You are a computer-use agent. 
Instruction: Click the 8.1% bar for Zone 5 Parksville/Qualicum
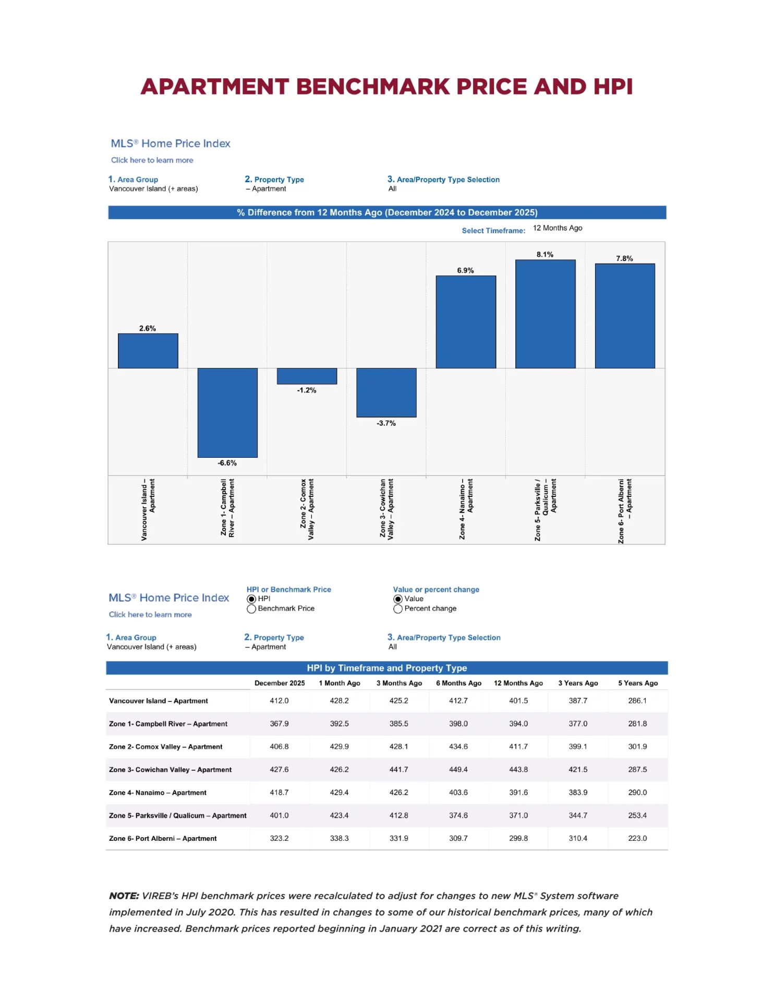545,314
